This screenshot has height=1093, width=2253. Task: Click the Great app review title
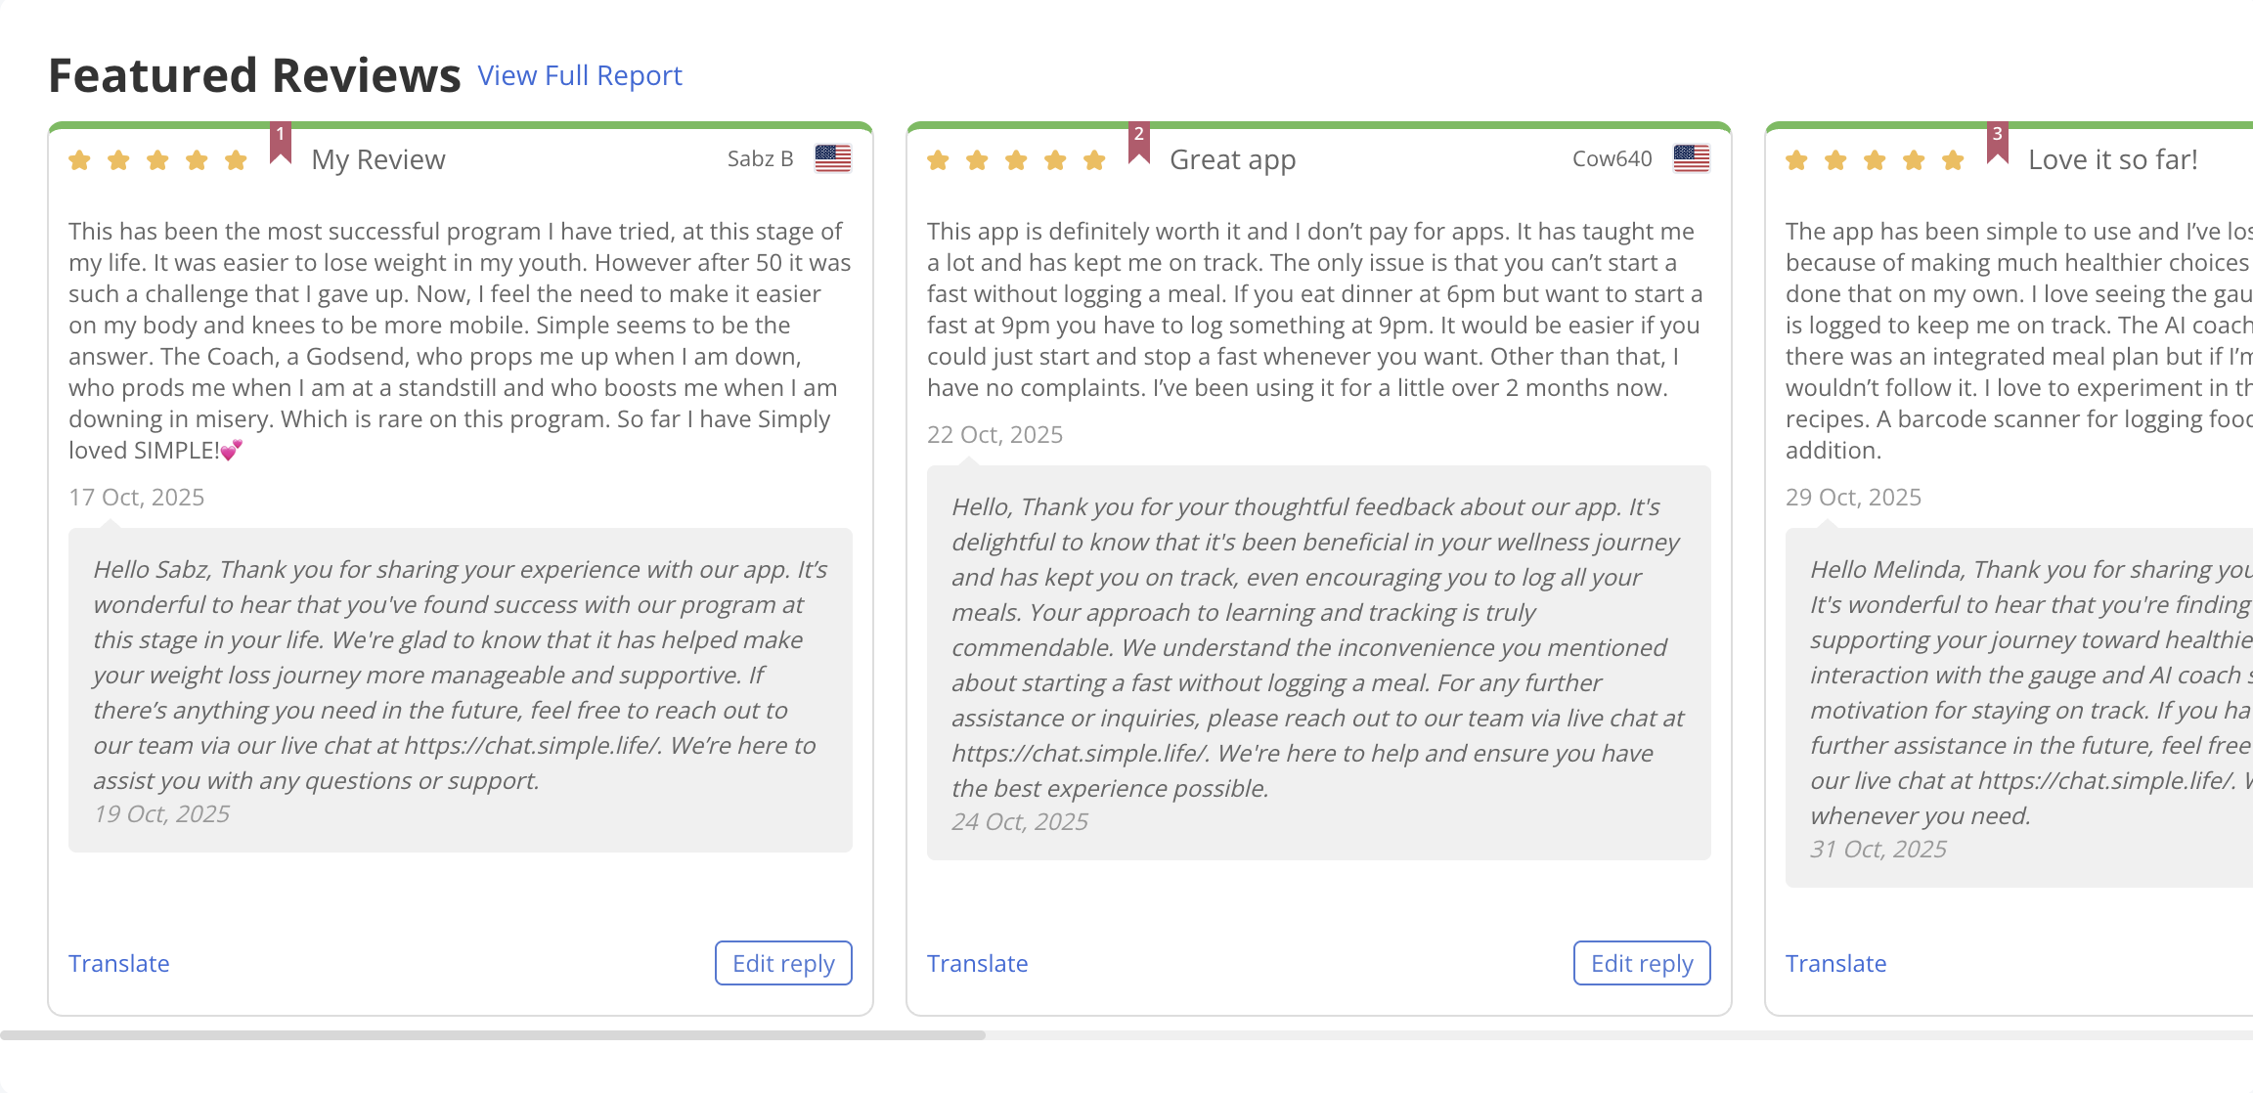pyautogui.click(x=1233, y=159)
